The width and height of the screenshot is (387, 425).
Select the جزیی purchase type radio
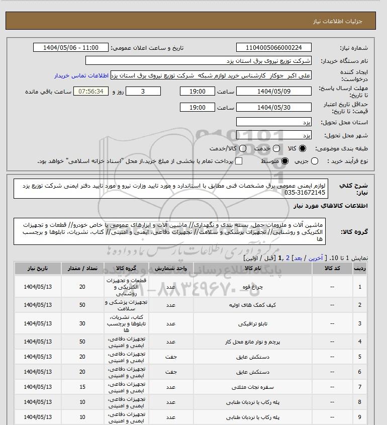[x=315, y=161]
